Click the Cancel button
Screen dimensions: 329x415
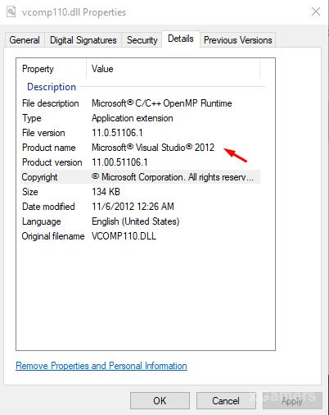coord(226,401)
